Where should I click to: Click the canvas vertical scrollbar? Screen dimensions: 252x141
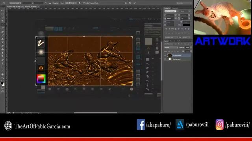161,61
